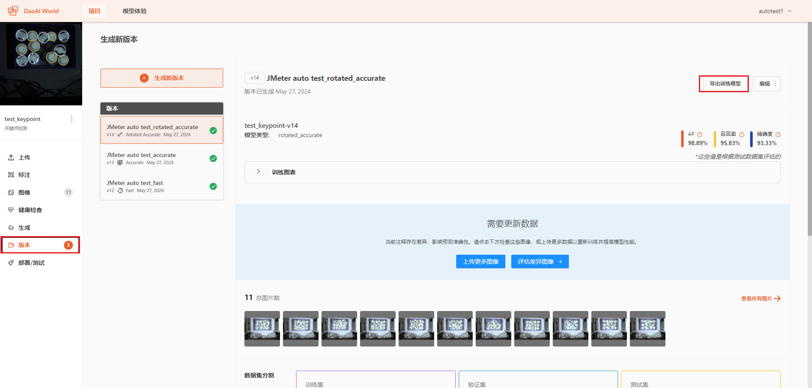The height and width of the screenshot is (388, 812).
Task: Click the 导出训练模型 button
Action: tap(725, 84)
